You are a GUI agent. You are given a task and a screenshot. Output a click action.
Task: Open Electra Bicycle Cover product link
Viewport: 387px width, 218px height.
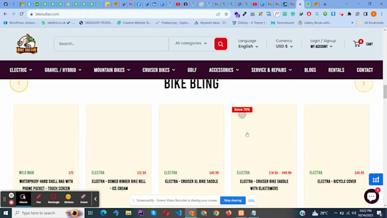click(337, 182)
